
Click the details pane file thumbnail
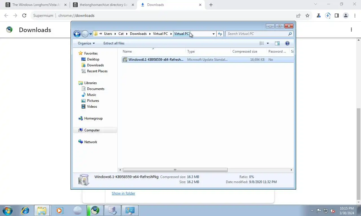pos(84,180)
